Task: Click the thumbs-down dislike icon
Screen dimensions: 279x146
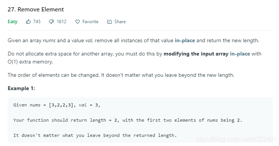Action: coord(52,22)
